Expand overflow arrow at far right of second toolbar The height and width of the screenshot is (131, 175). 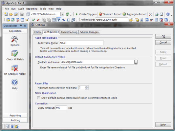170,21
